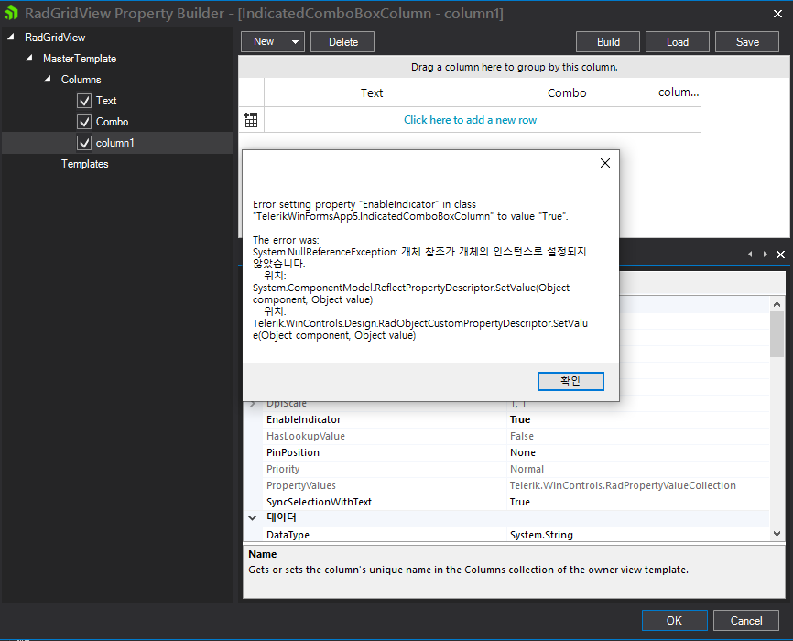Viewport: 793px width, 641px height.
Task: Toggle the column1 checkbox
Action: pos(84,143)
